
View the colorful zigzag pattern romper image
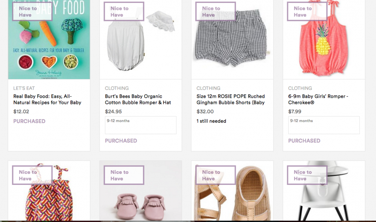(x=49, y=191)
